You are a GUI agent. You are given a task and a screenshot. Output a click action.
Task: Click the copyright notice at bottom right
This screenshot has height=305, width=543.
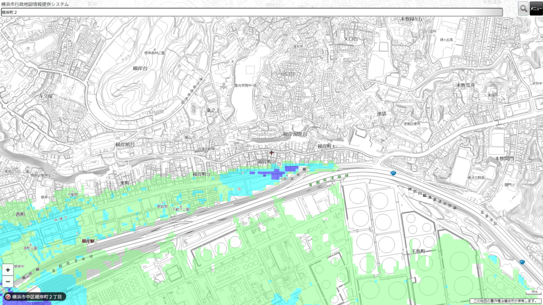(506, 301)
